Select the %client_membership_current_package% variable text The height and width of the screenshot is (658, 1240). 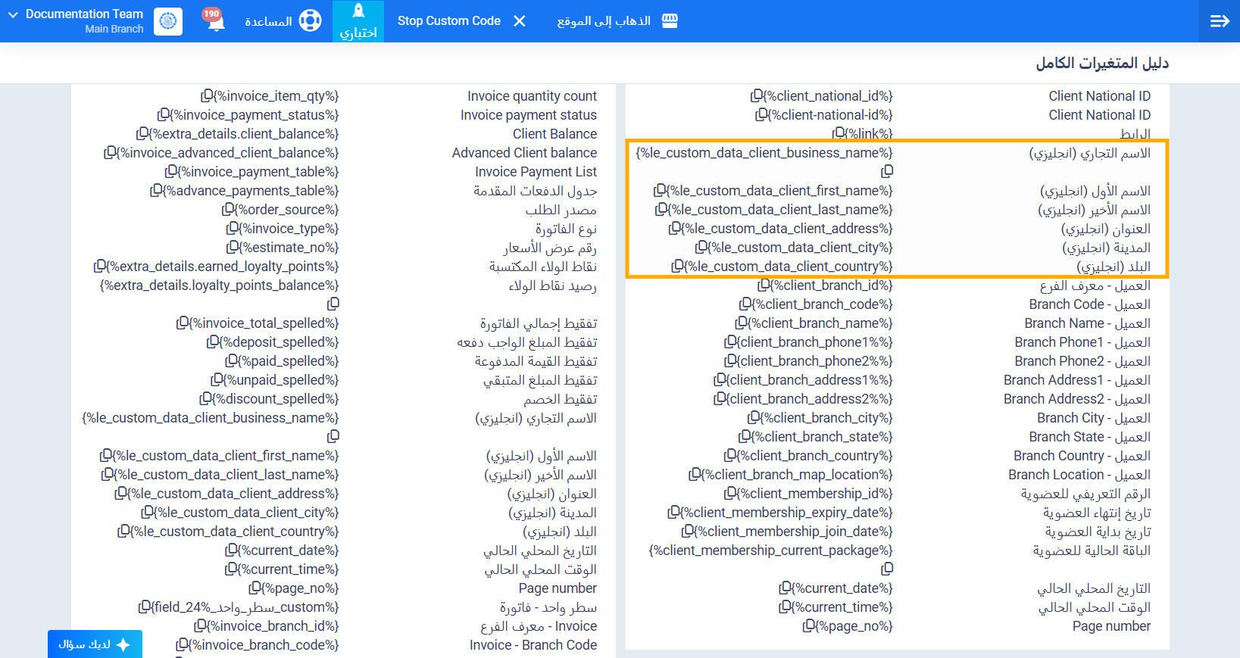click(x=771, y=550)
